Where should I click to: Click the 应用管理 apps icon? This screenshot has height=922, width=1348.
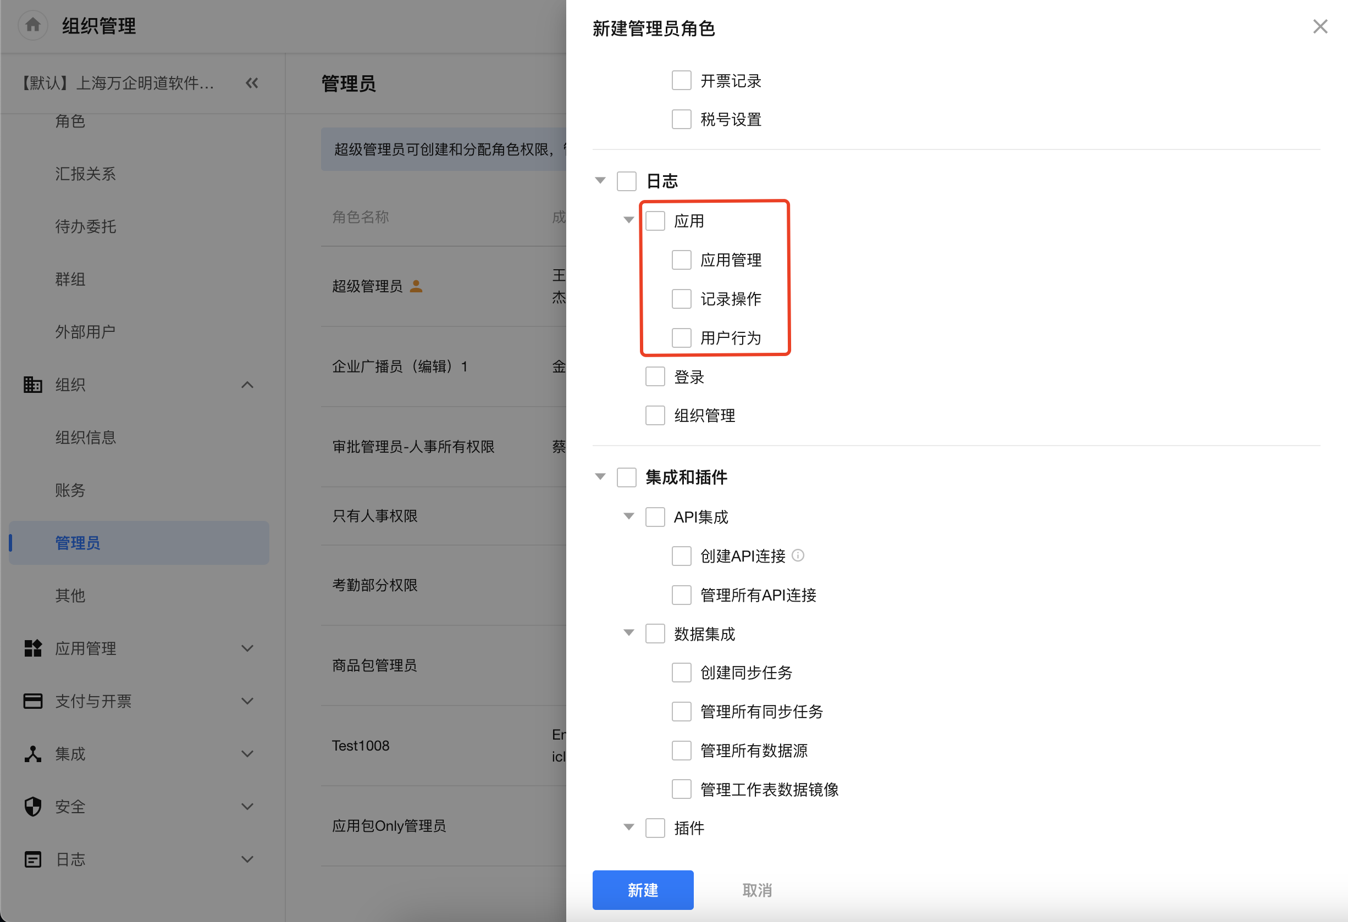pyautogui.click(x=32, y=648)
